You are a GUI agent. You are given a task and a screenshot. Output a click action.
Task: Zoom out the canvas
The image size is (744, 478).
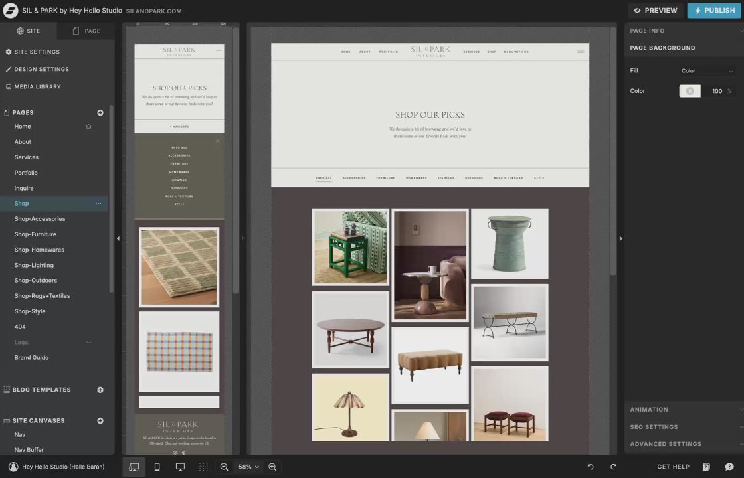tap(224, 467)
